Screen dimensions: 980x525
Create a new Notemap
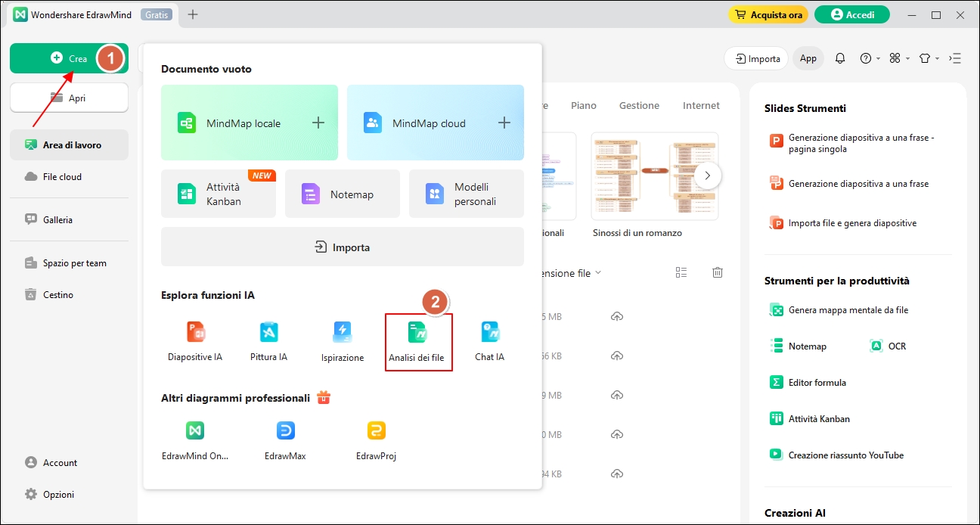click(343, 194)
